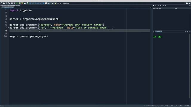
Task: Clear the console with eraser icon
Action: [188, 31]
